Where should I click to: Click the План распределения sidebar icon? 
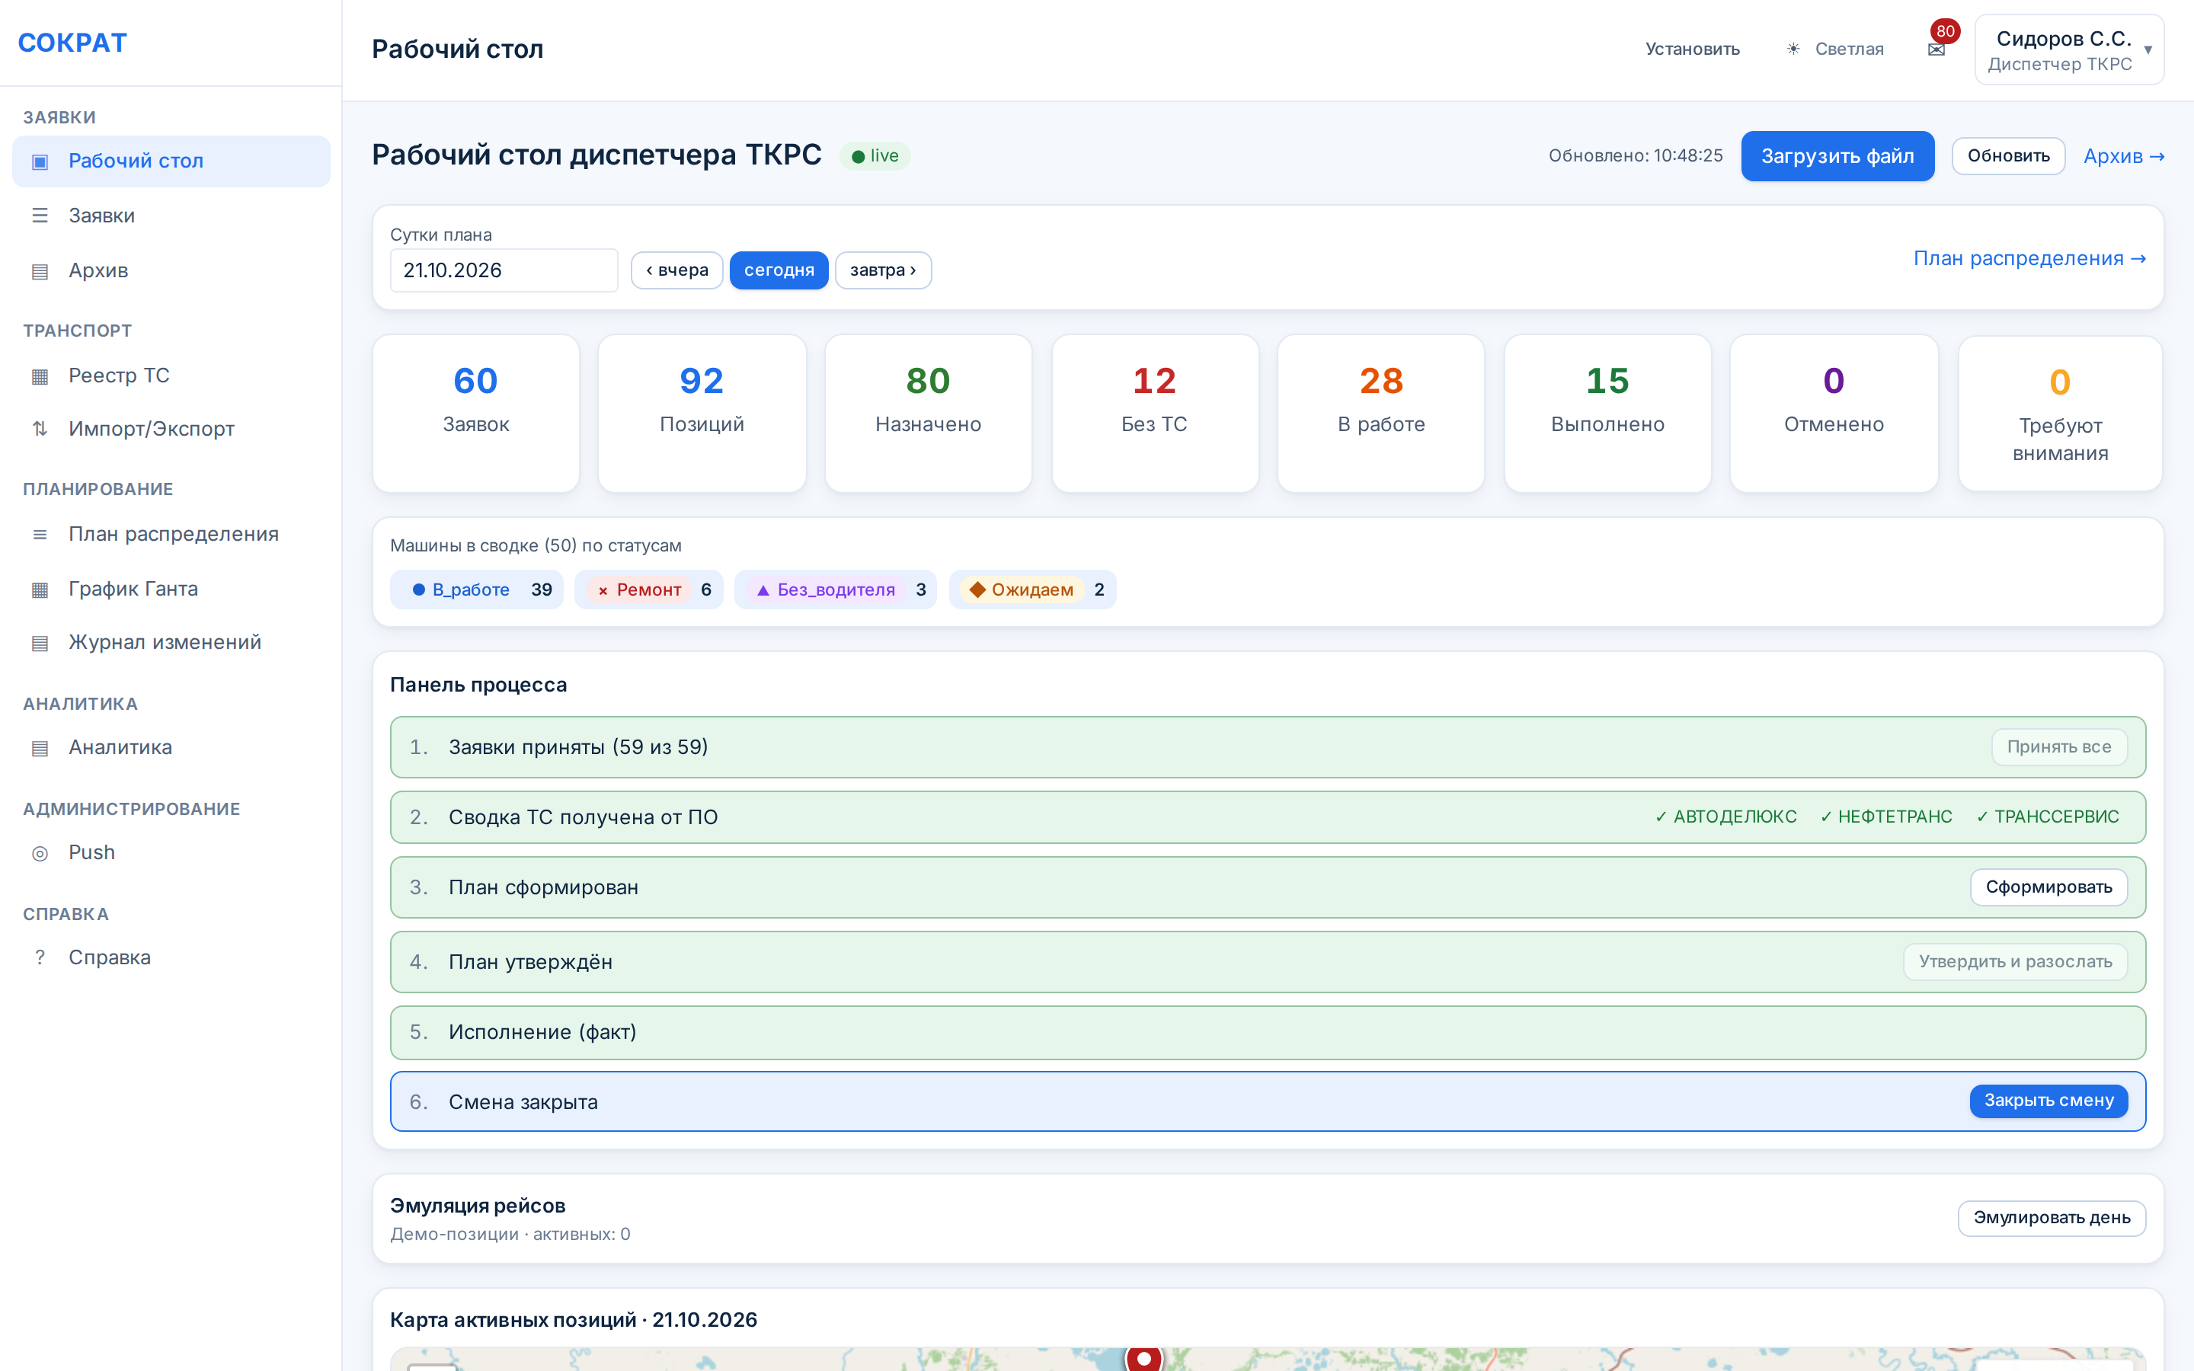pyautogui.click(x=40, y=535)
